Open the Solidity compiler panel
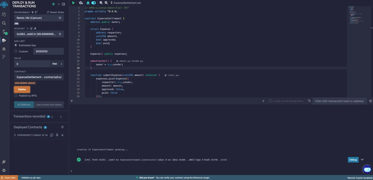The width and height of the screenshot is (373, 180). point(4,32)
